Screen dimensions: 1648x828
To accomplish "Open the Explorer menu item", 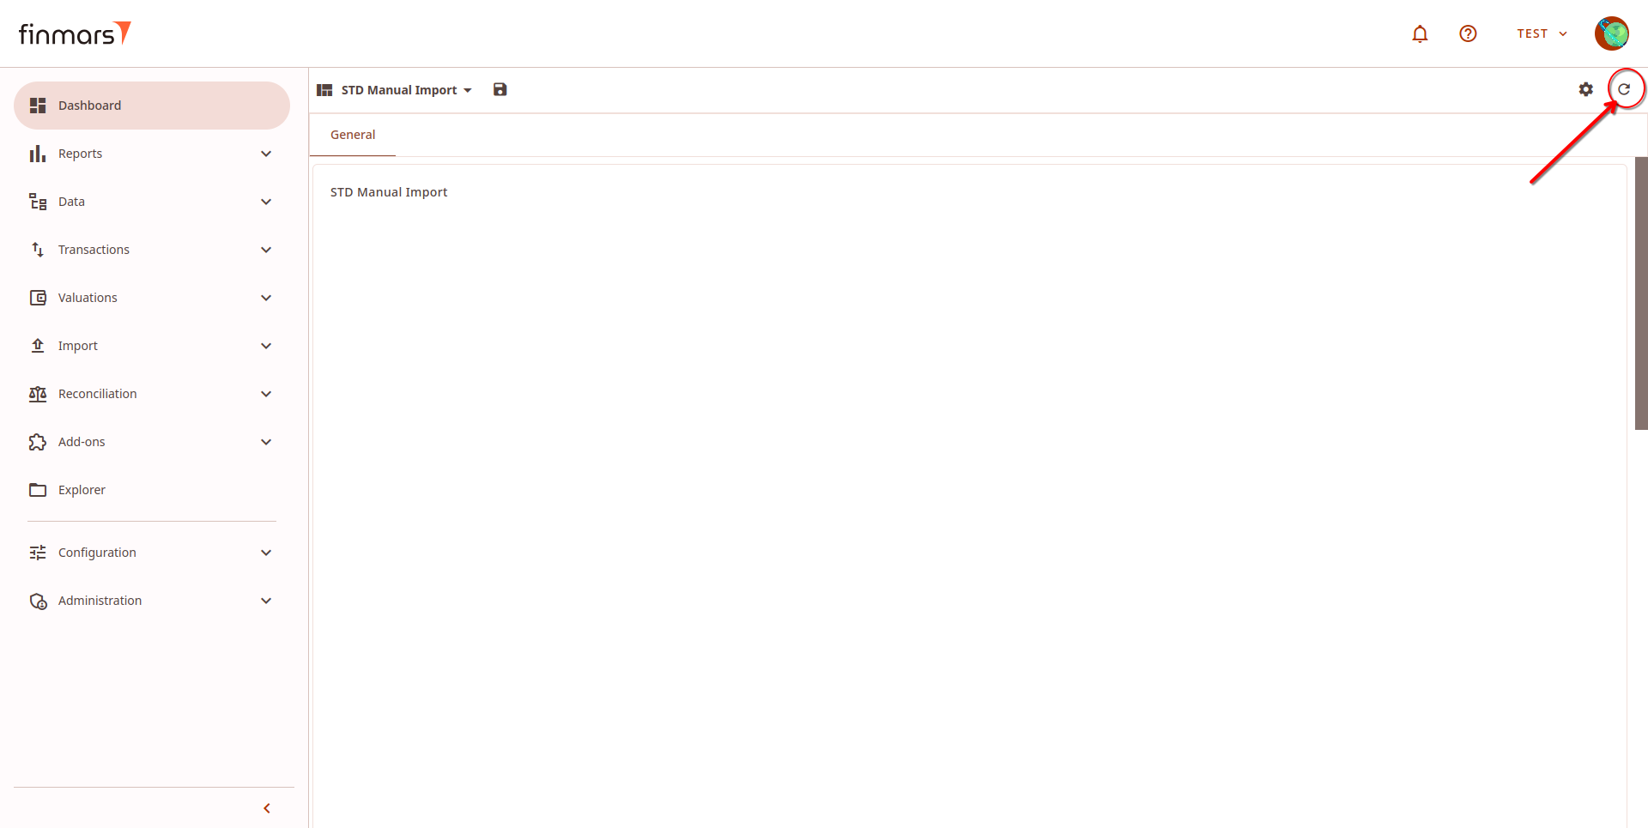I will pyautogui.click(x=152, y=490).
